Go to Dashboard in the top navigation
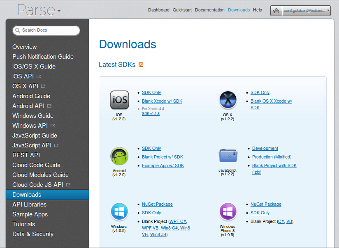Image resolution: width=339 pixels, height=248 pixels. pyautogui.click(x=159, y=10)
